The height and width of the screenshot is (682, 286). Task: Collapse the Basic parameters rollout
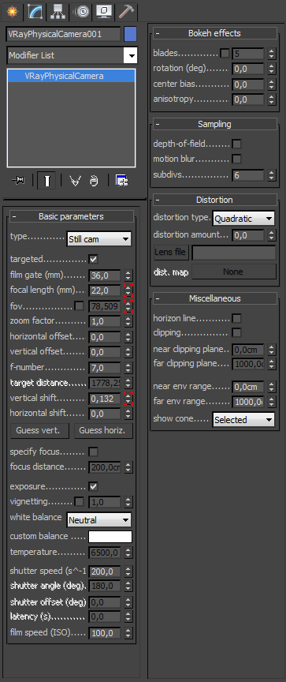pos(71,216)
